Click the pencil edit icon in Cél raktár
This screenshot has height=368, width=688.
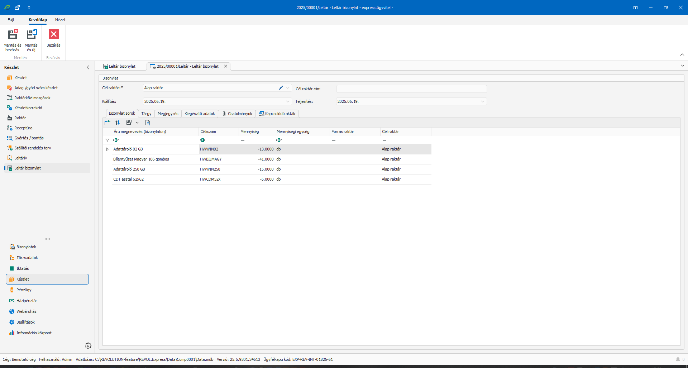pos(281,88)
